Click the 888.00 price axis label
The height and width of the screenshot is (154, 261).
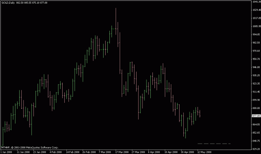(x=256, y=108)
